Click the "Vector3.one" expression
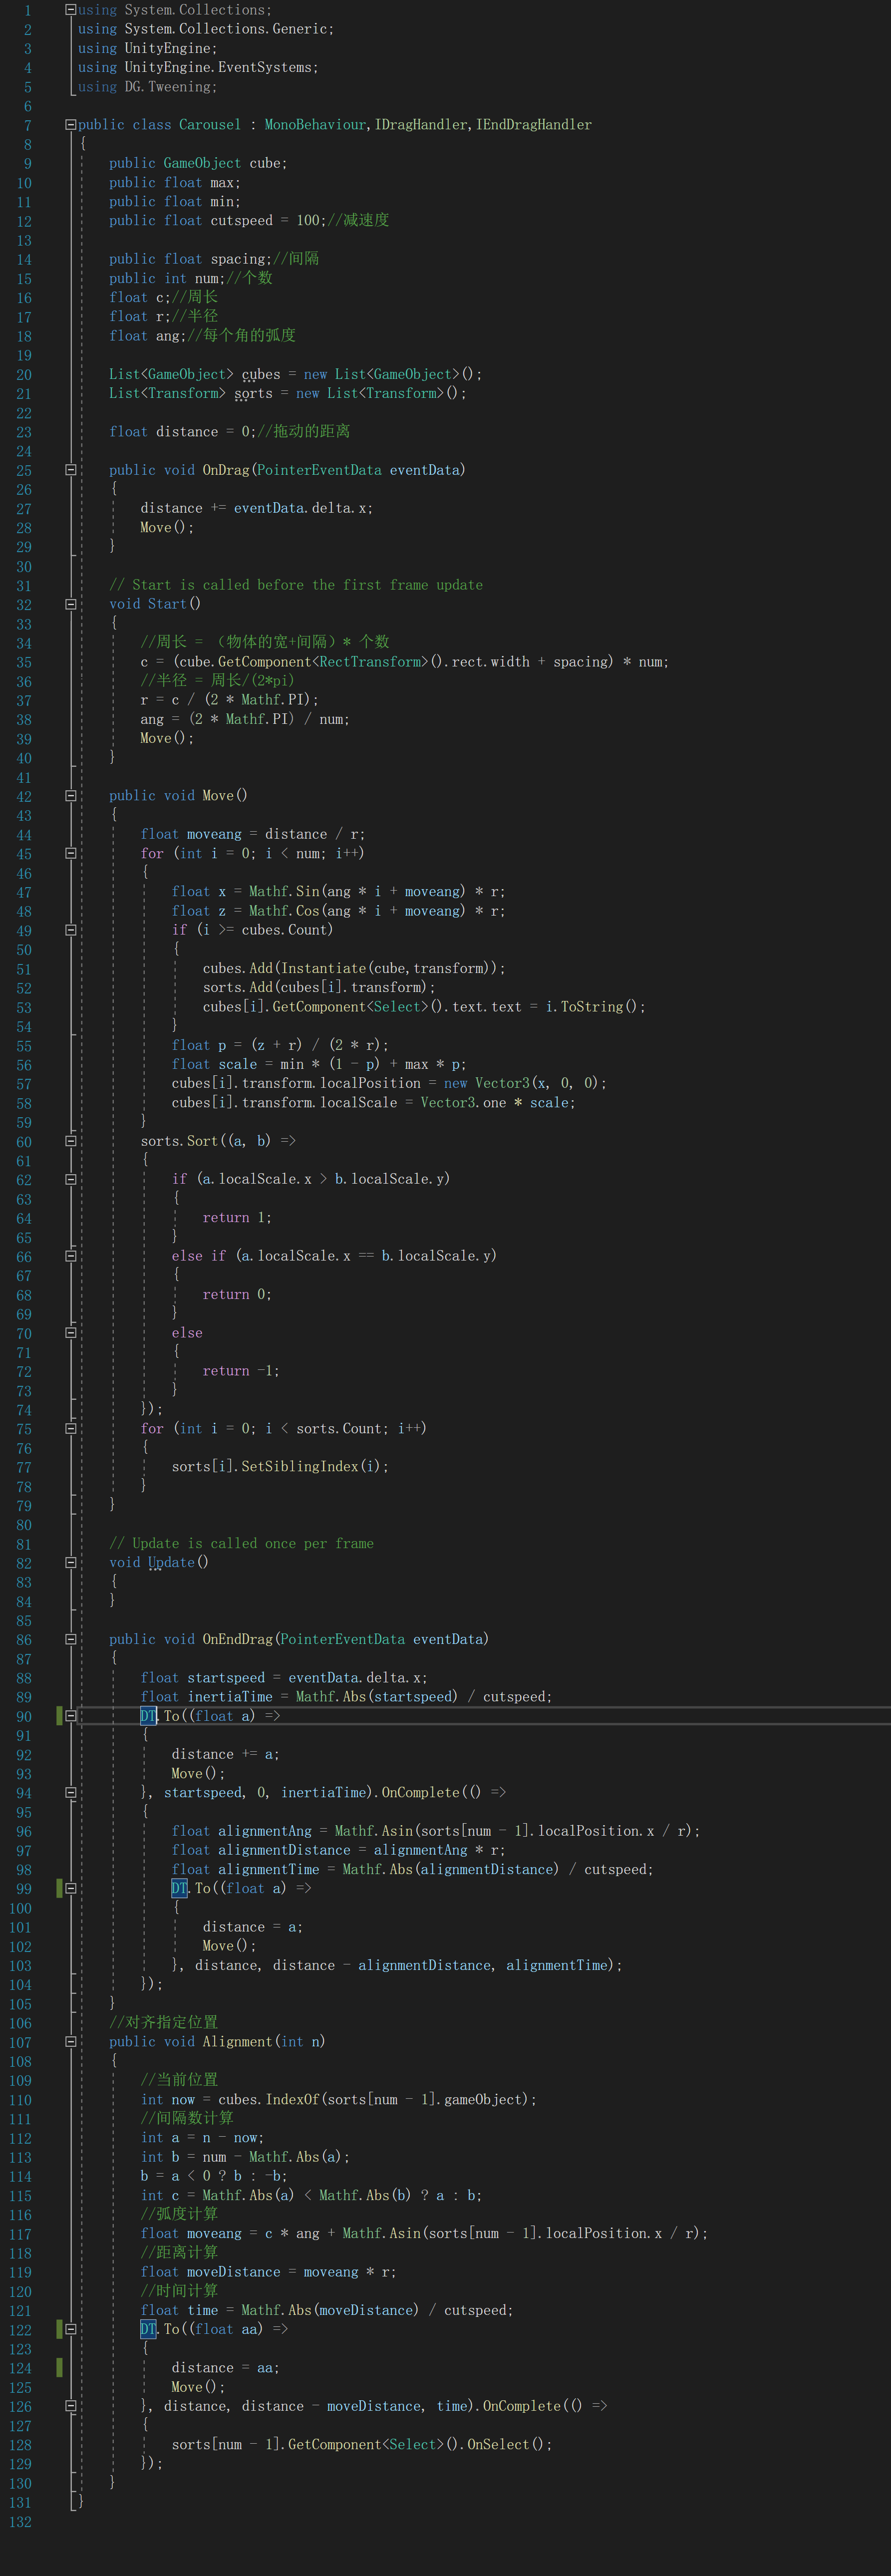The height and width of the screenshot is (2576, 891). coord(463,1103)
